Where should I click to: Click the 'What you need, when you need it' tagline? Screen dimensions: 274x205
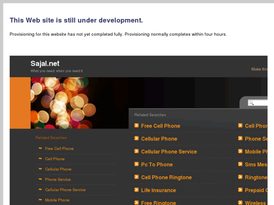point(57,71)
